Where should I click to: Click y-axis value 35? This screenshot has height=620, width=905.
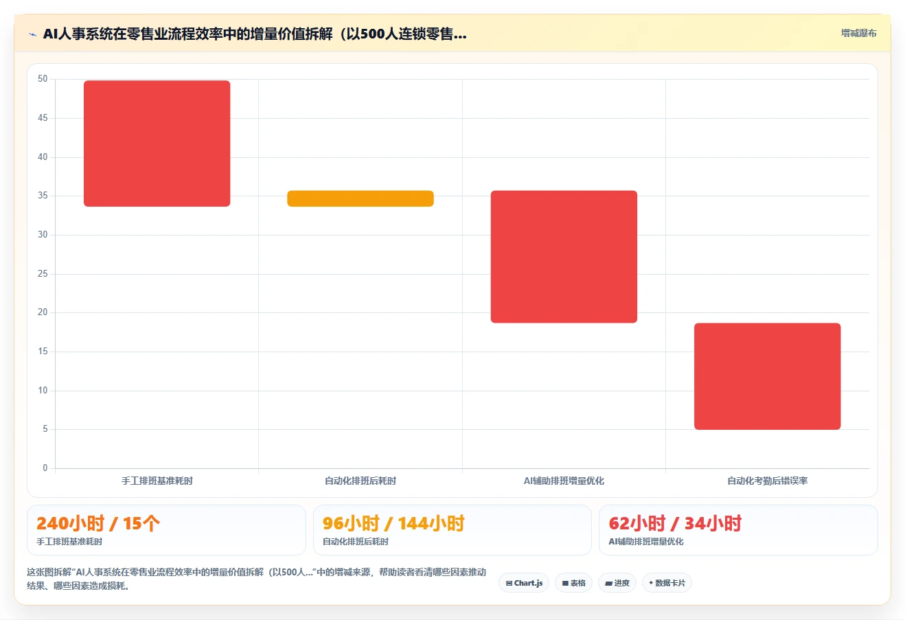point(43,196)
